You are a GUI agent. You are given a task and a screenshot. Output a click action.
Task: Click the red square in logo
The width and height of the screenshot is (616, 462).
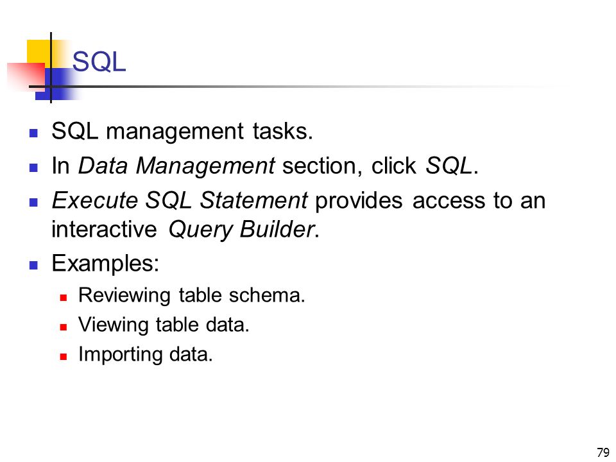point(26,77)
